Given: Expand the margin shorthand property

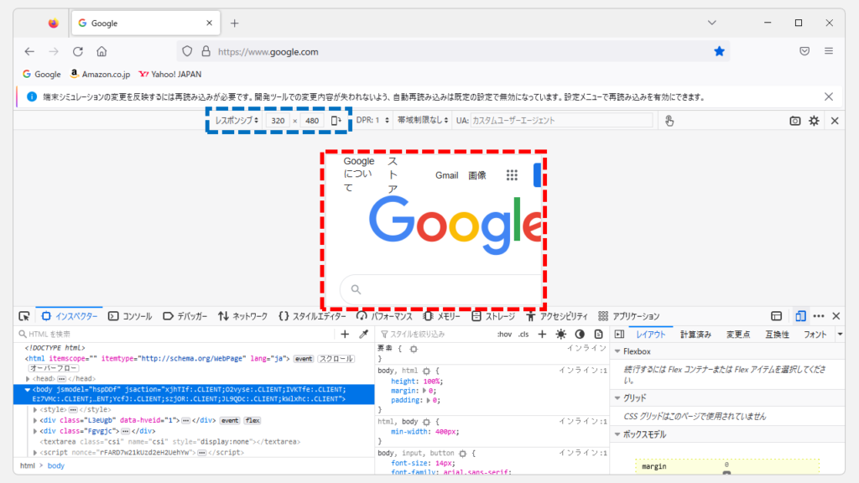Looking at the screenshot, I should (x=424, y=391).
